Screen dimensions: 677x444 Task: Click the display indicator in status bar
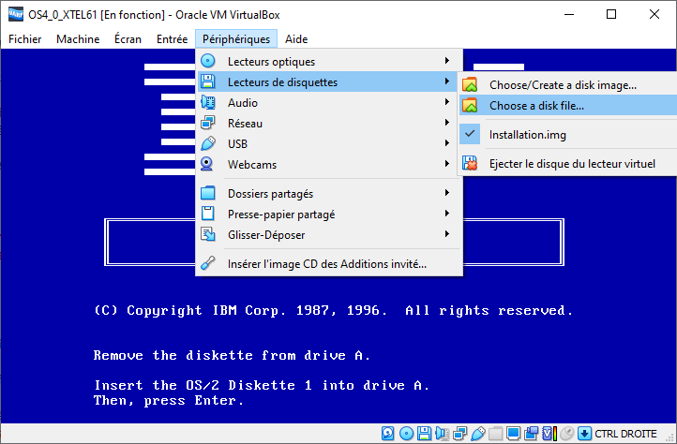513,433
